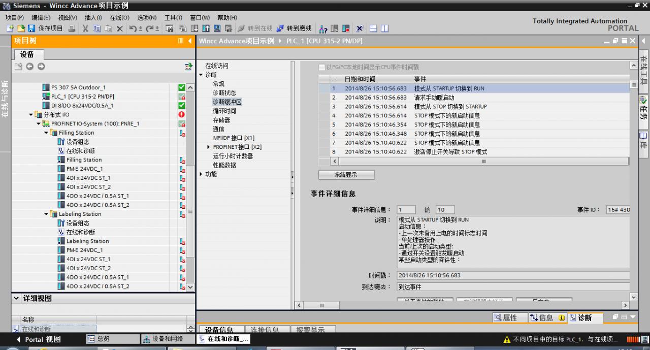Select 4DO x 24VDC / 0.5A ST_1 under Filling Station
Image resolution: width=650 pixels, height=350 pixels.
point(97,196)
